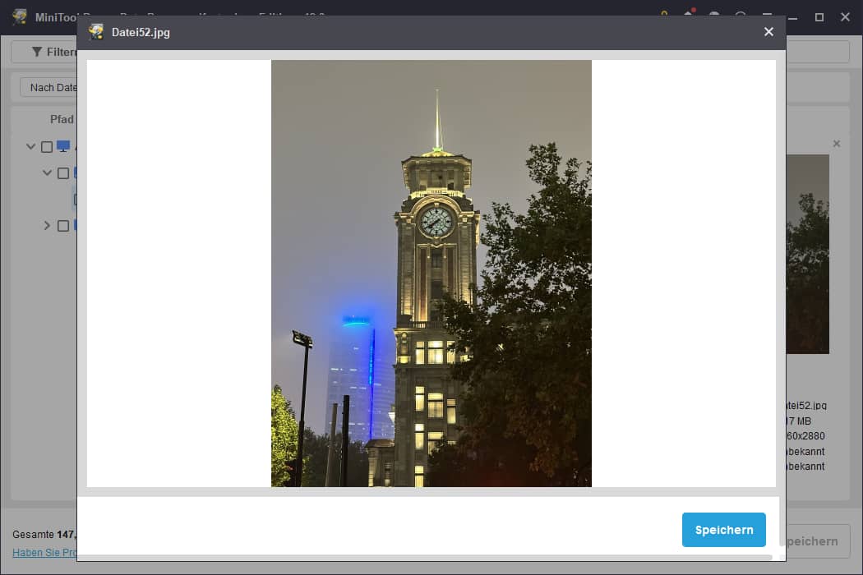Open the Filtern button in main window
Screen dimensions: 863x575
tap(45, 52)
